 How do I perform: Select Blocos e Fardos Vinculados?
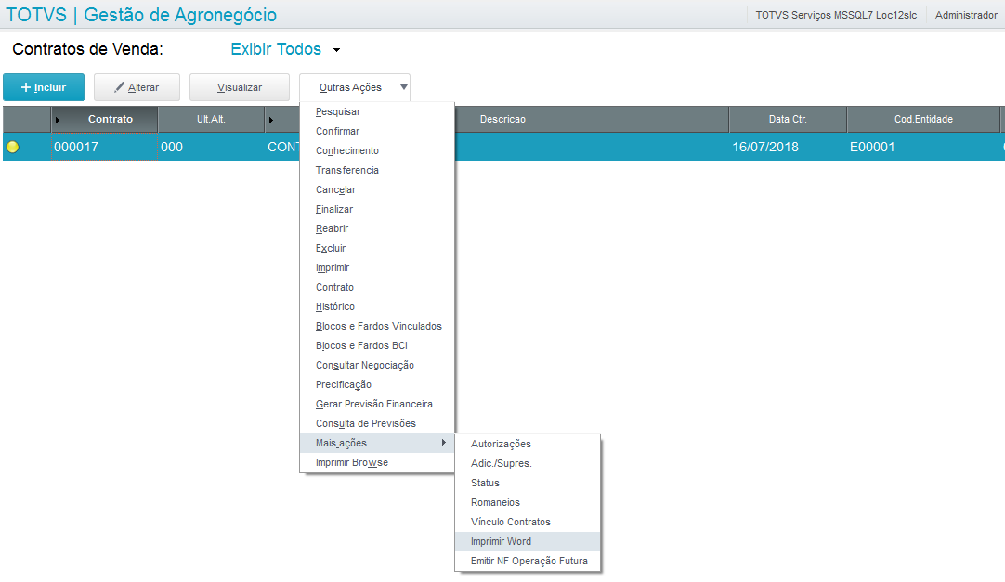pos(377,327)
